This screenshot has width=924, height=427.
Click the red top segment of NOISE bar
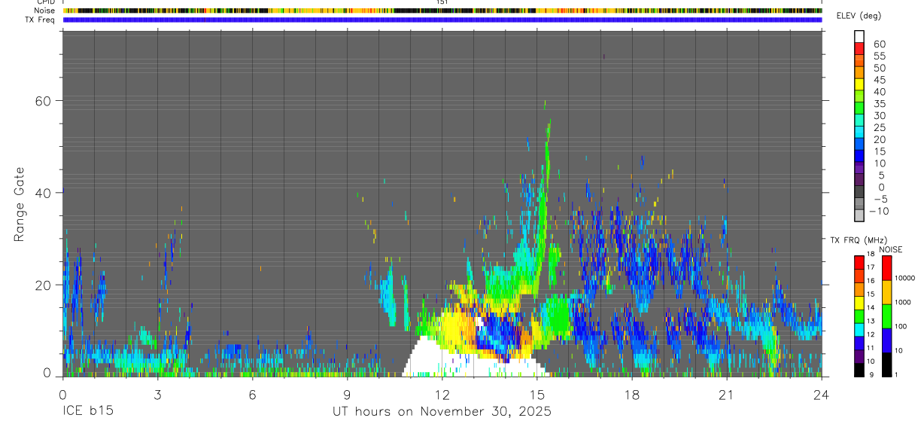[x=886, y=267]
